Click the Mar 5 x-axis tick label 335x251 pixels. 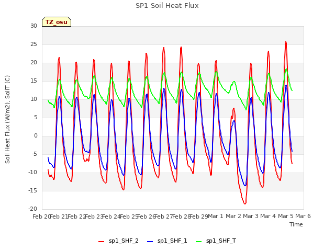[285, 216]
